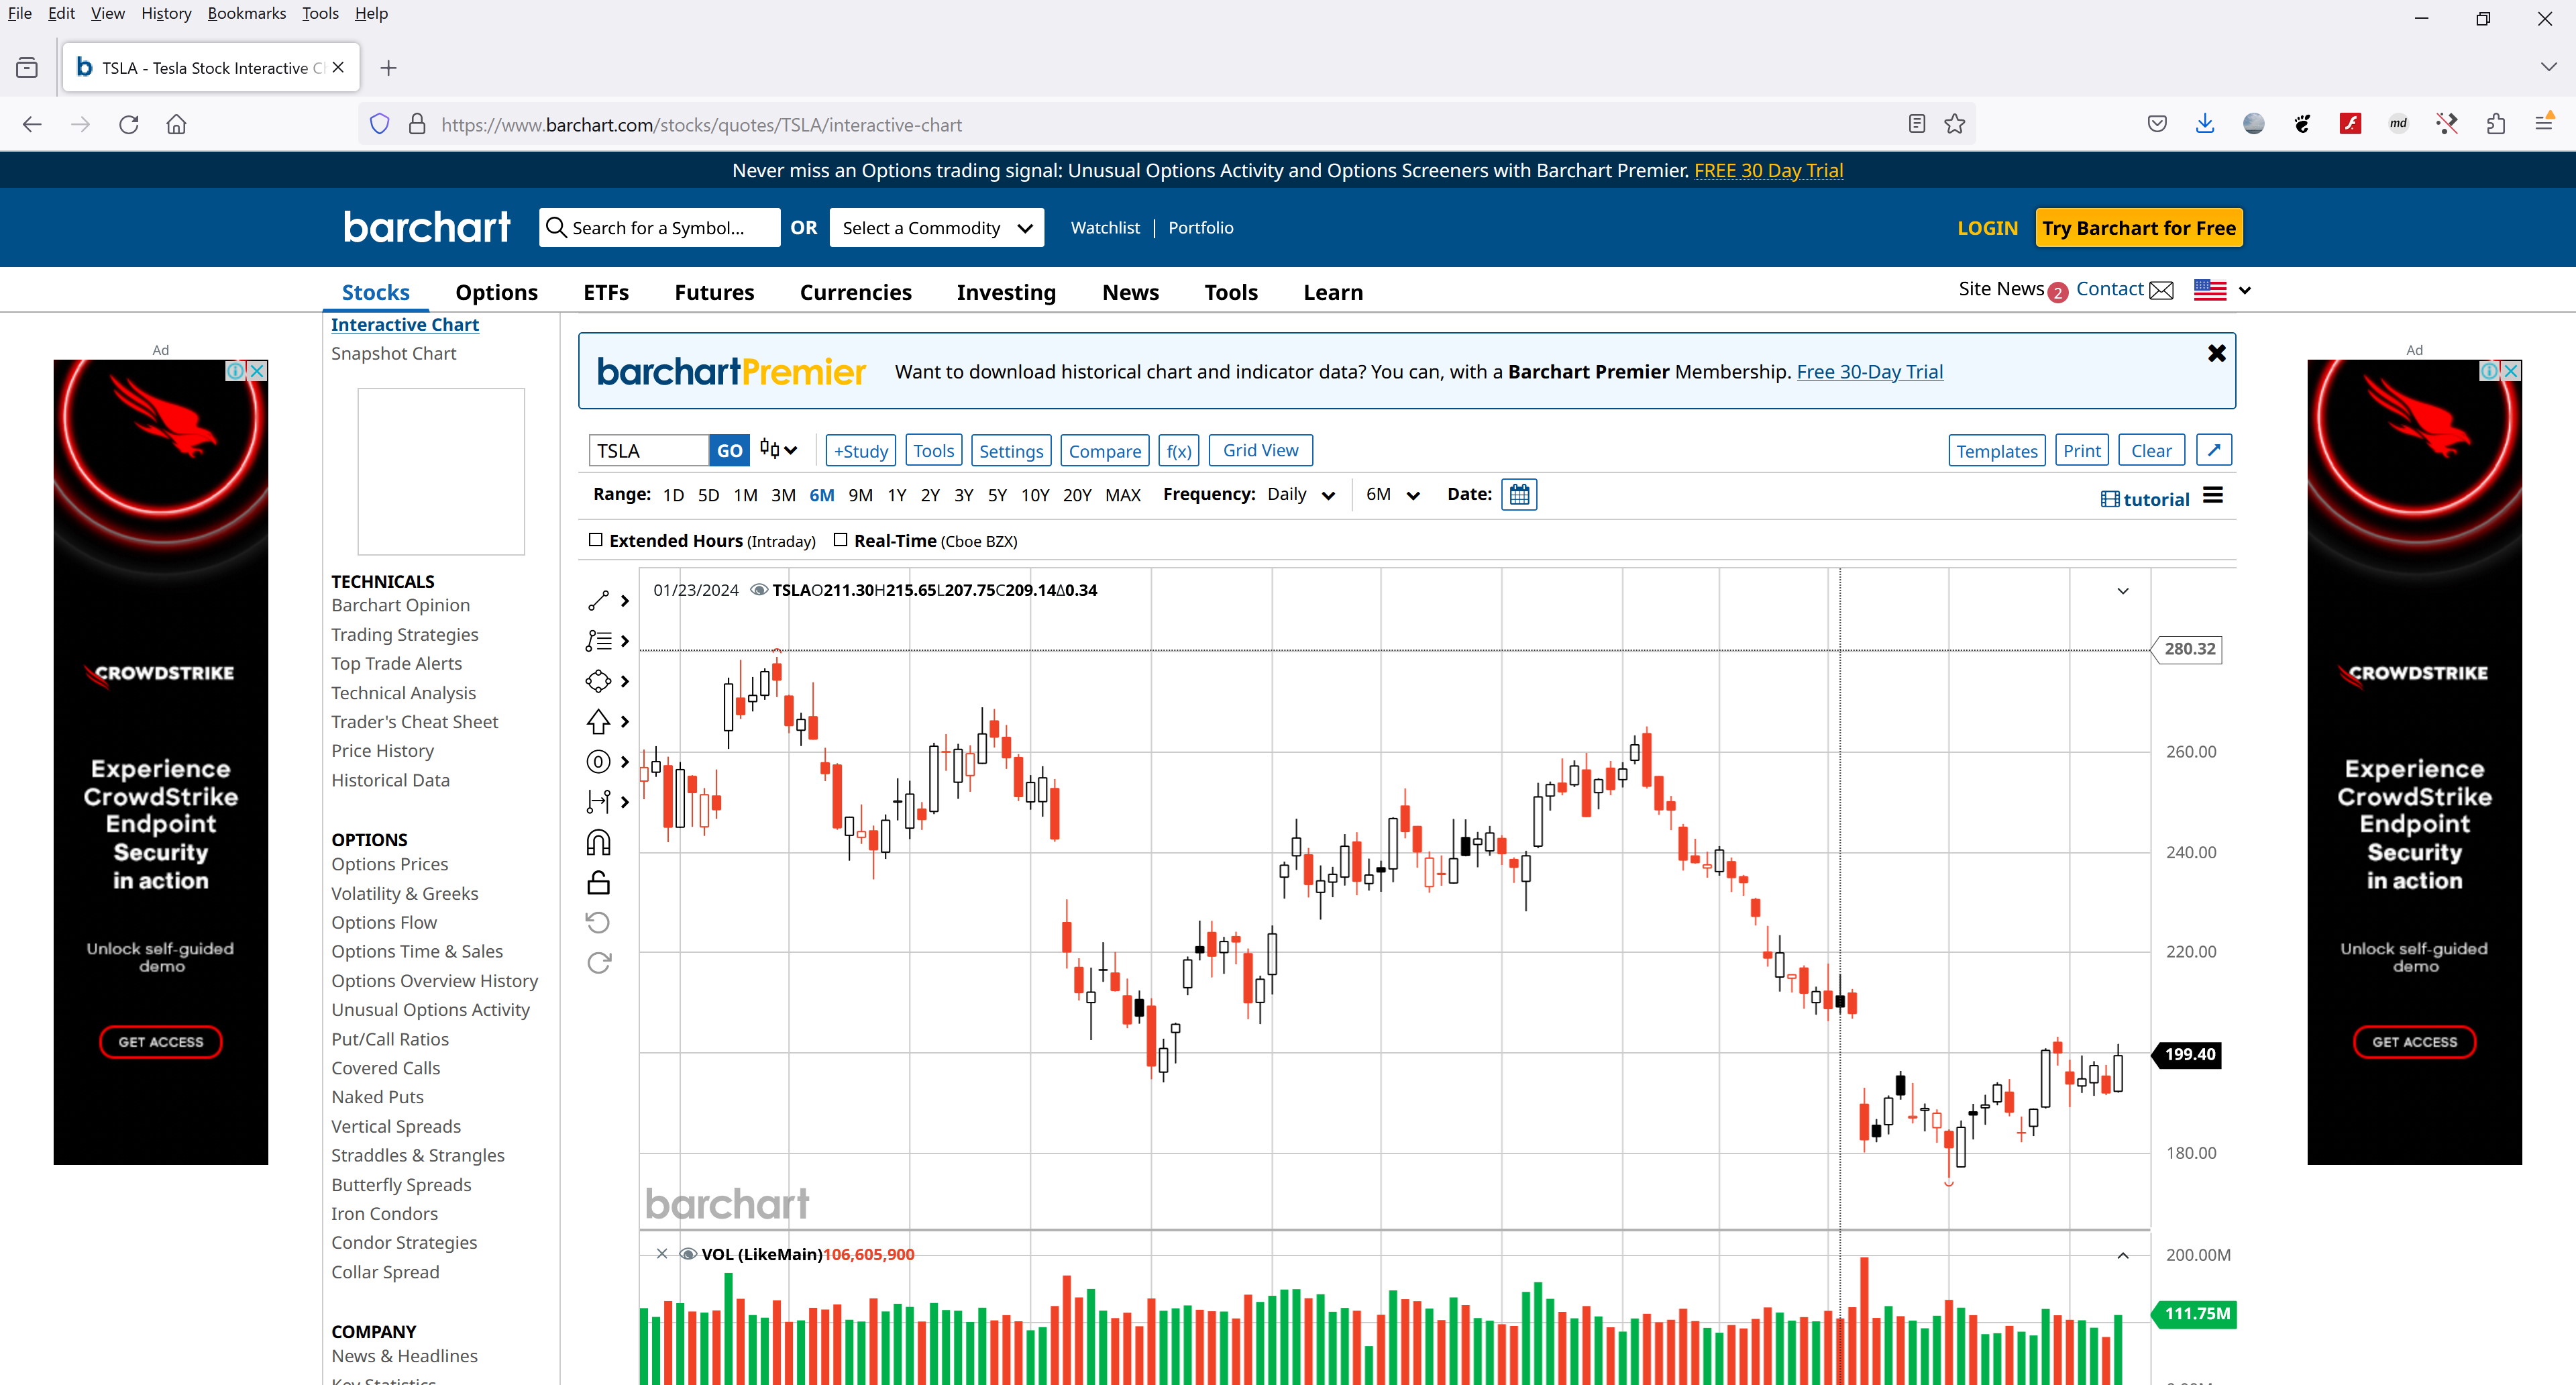Open Firefox list all tabs chevron

pyautogui.click(x=2548, y=67)
